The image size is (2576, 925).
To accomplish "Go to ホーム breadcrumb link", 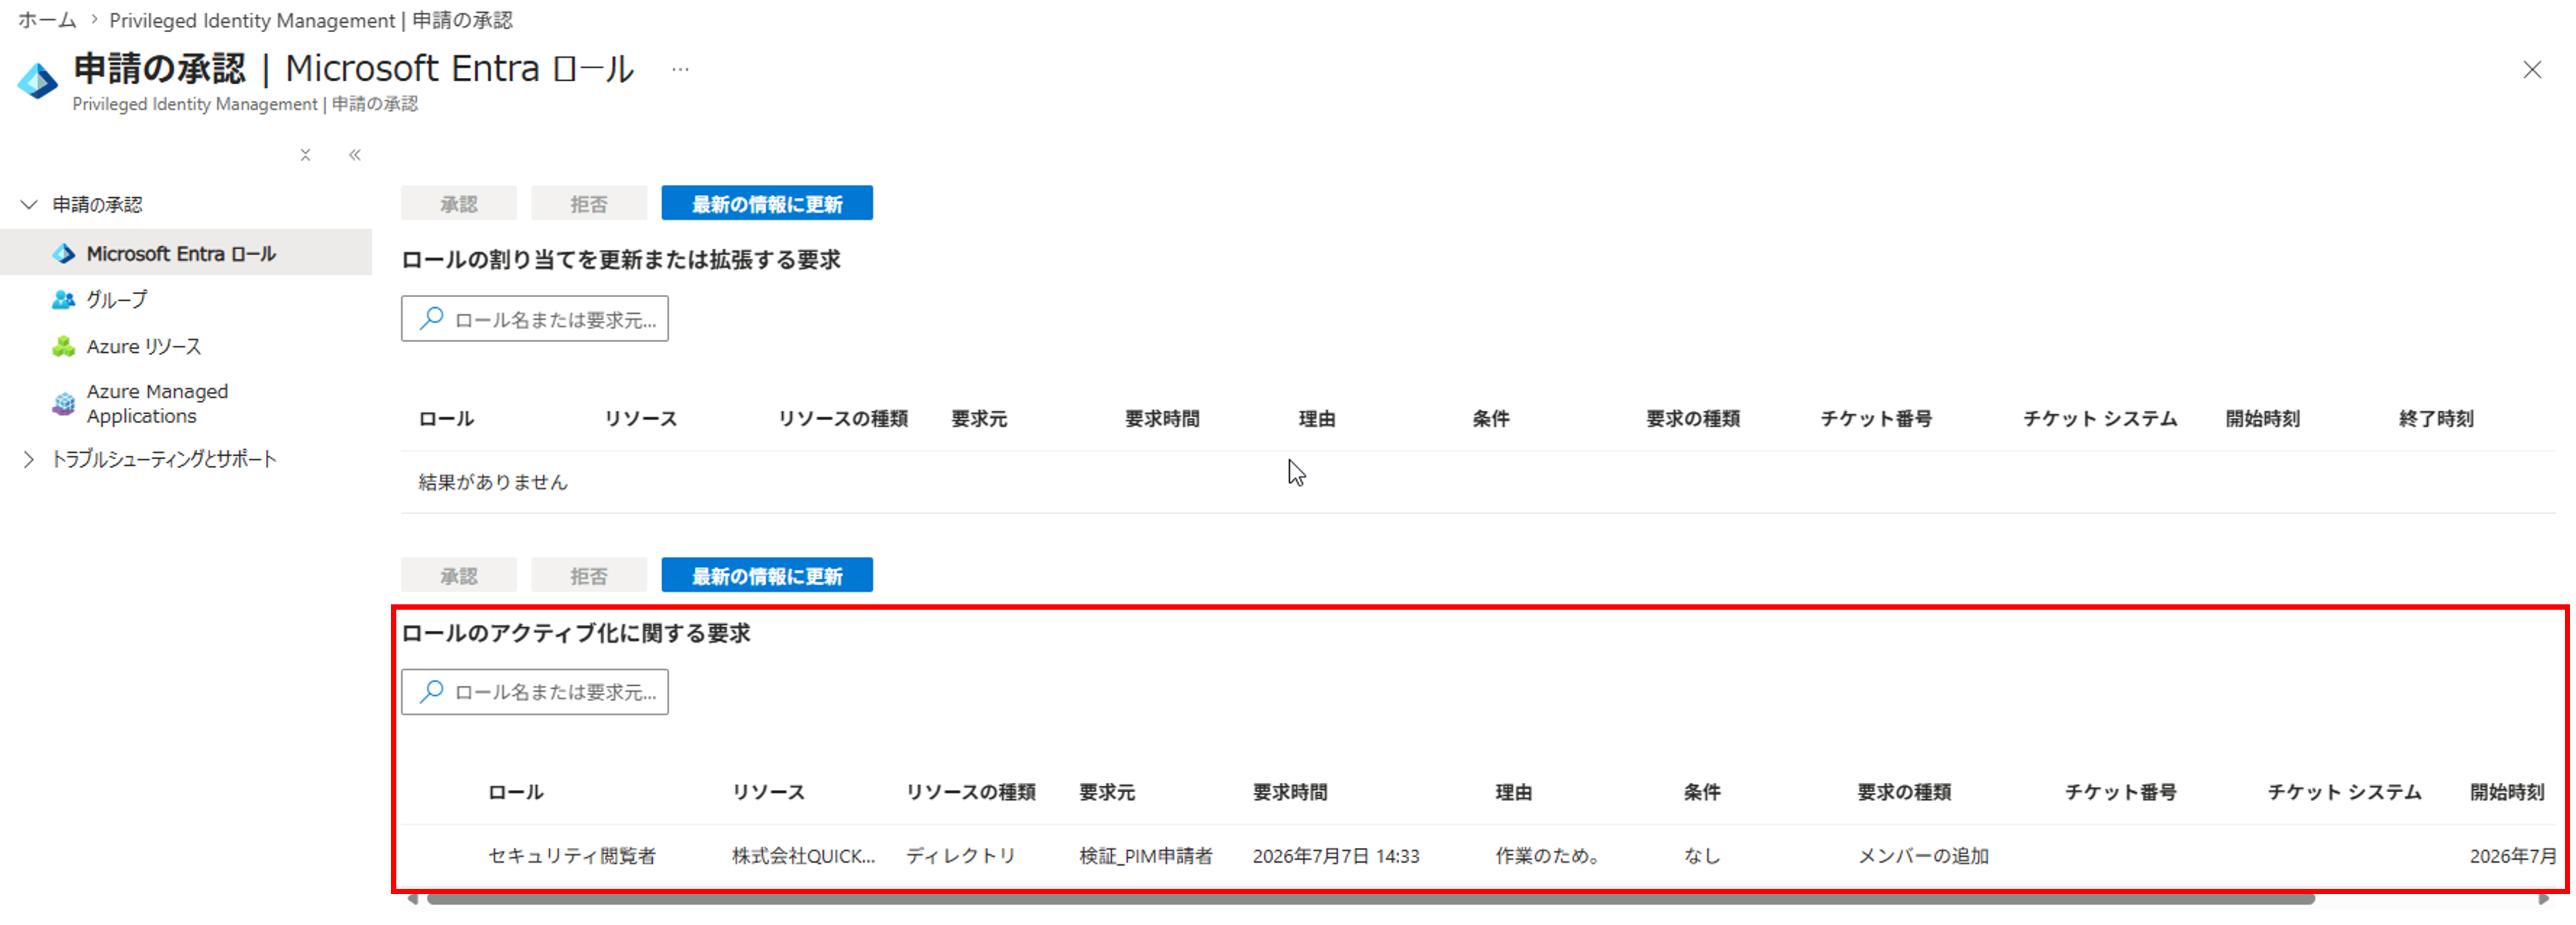I will 47,20.
